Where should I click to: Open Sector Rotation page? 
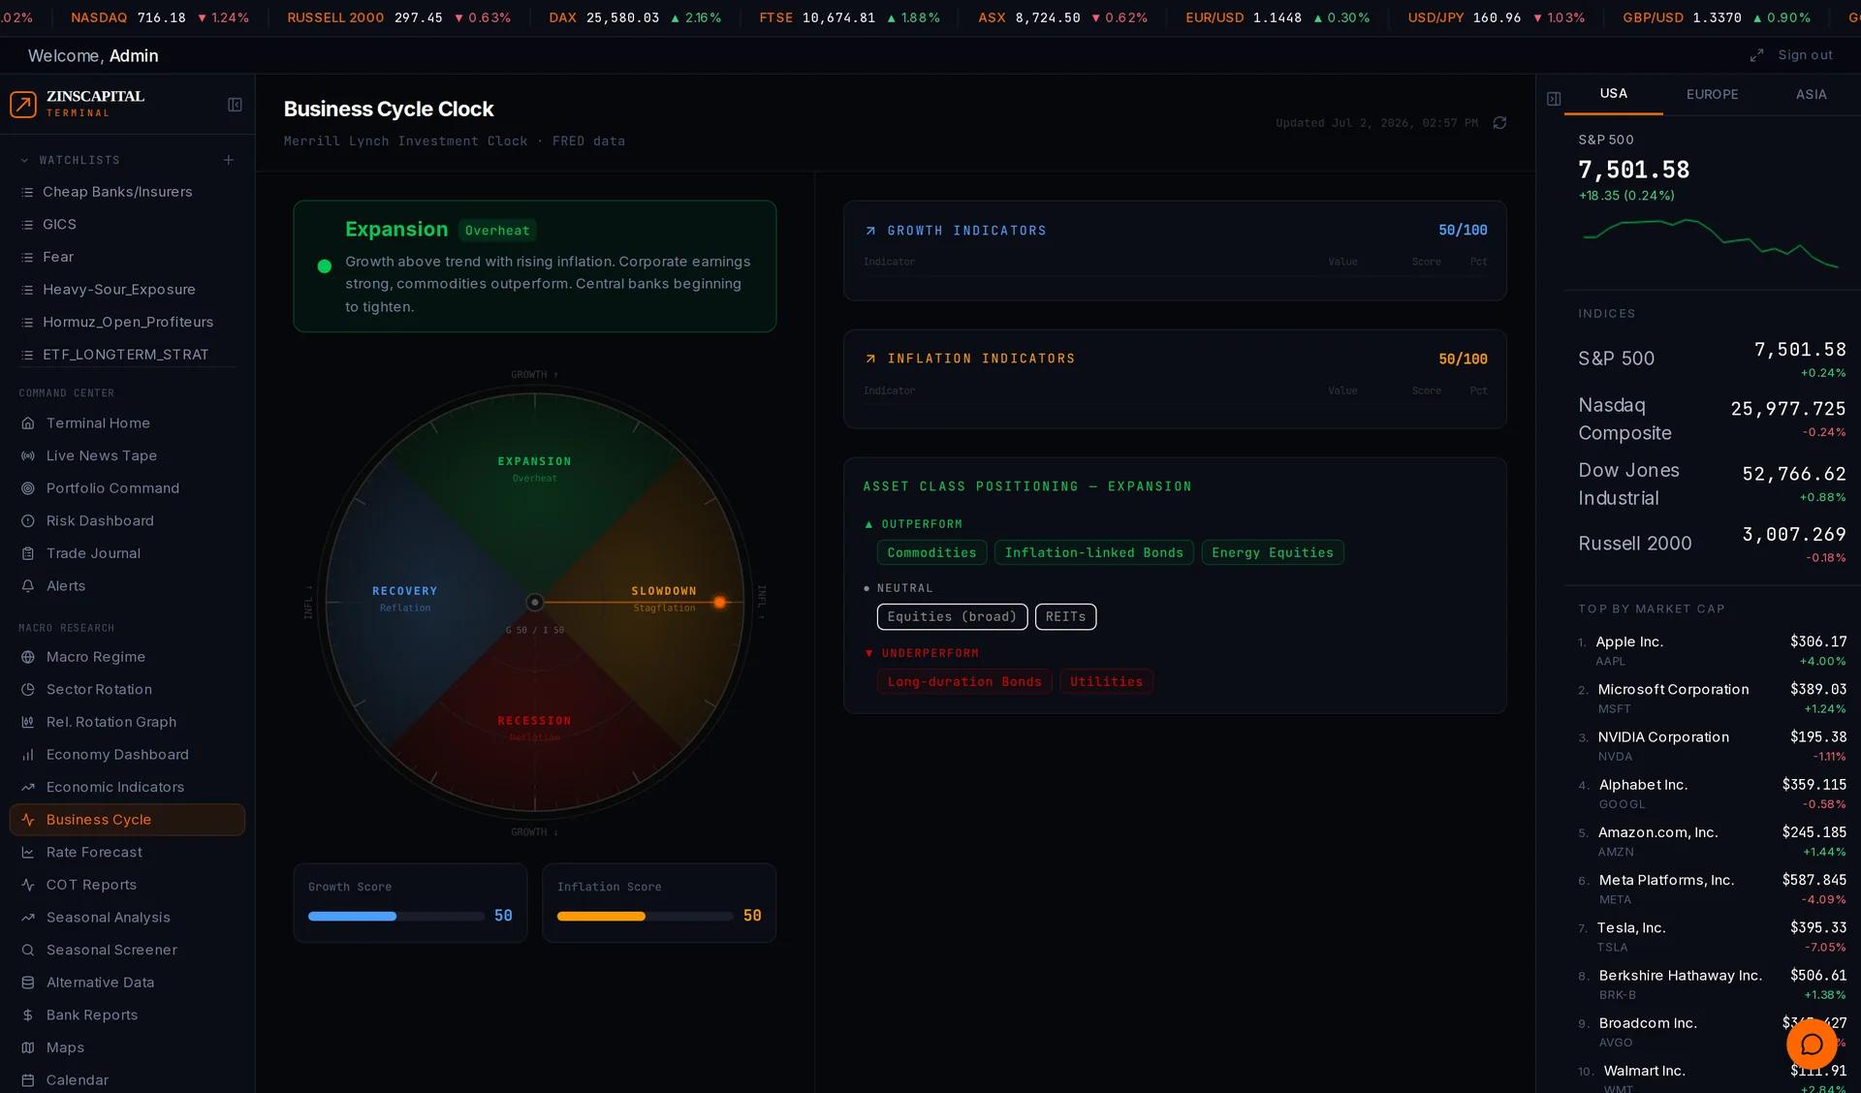pyautogui.click(x=127, y=689)
